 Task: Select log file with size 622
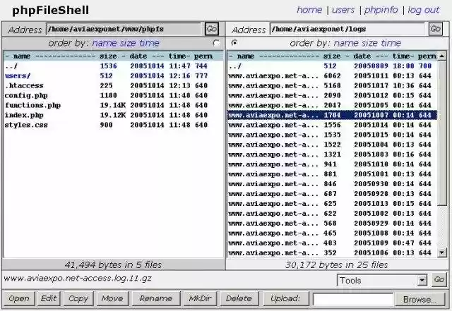coord(332,214)
